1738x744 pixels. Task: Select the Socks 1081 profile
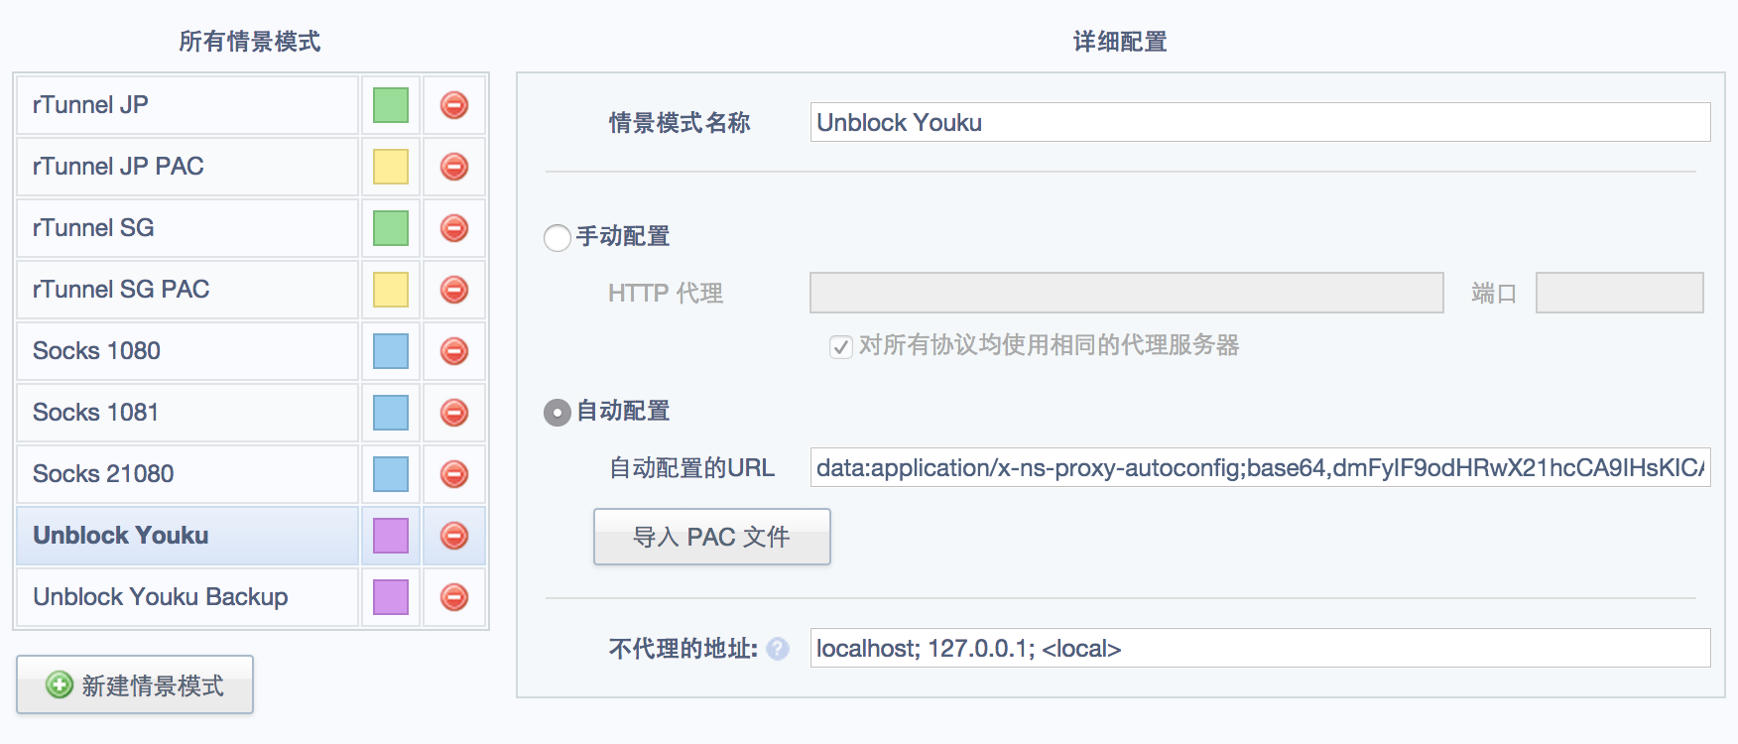click(x=187, y=413)
